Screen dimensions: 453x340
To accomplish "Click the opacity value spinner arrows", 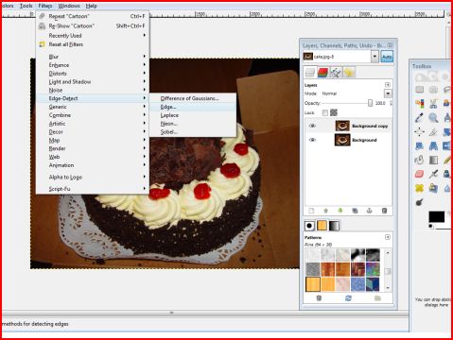I will pyautogui.click(x=392, y=103).
